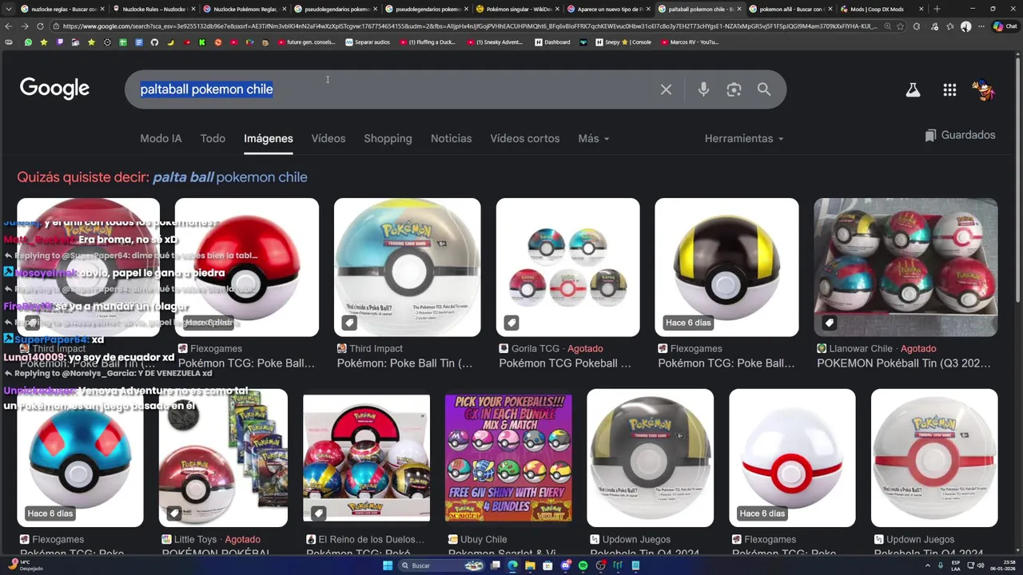Open the ESP LAA keyboard language indicator

pyautogui.click(x=957, y=565)
